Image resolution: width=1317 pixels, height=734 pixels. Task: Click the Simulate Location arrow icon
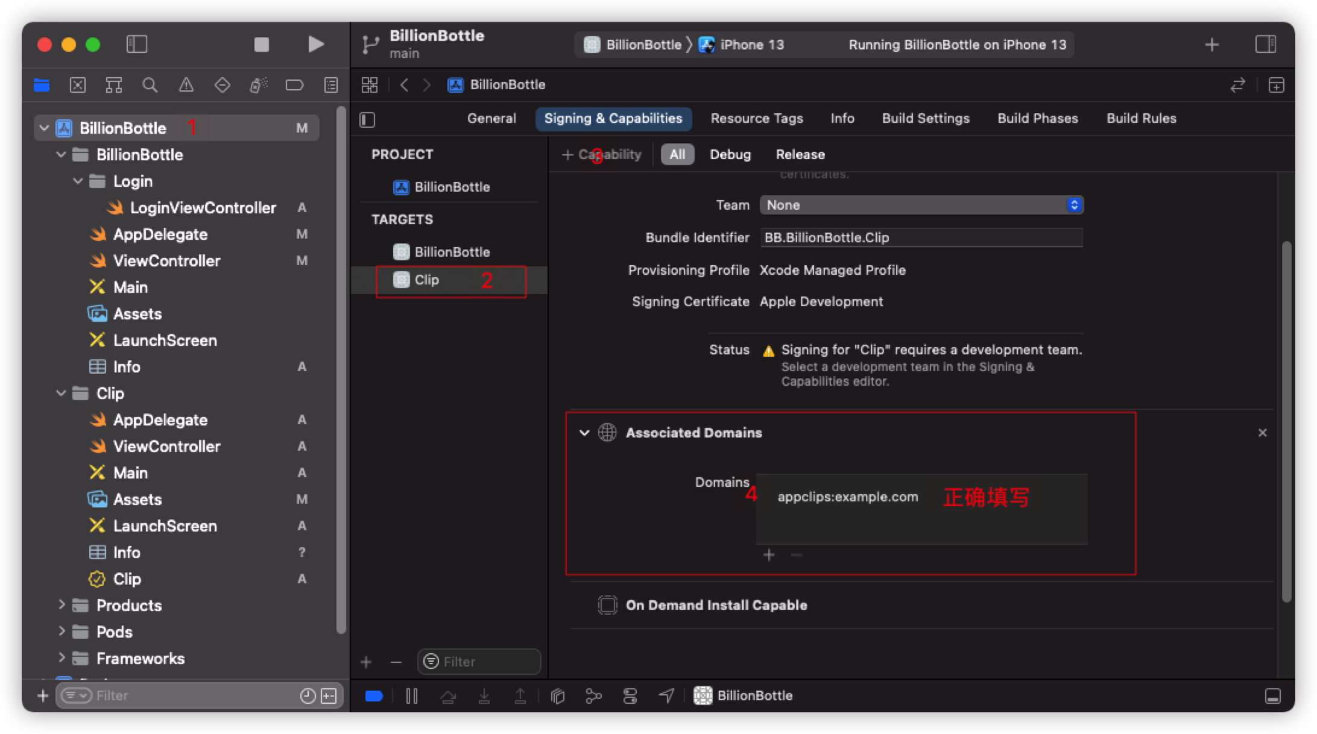(x=666, y=696)
